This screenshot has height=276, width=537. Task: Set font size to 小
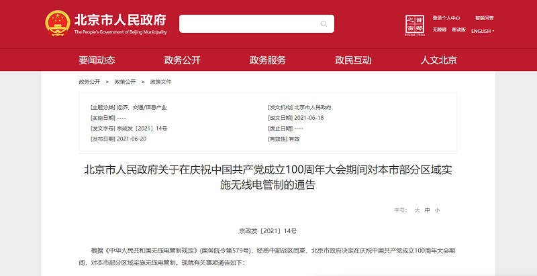pyautogui.click(x=437, y=210)
